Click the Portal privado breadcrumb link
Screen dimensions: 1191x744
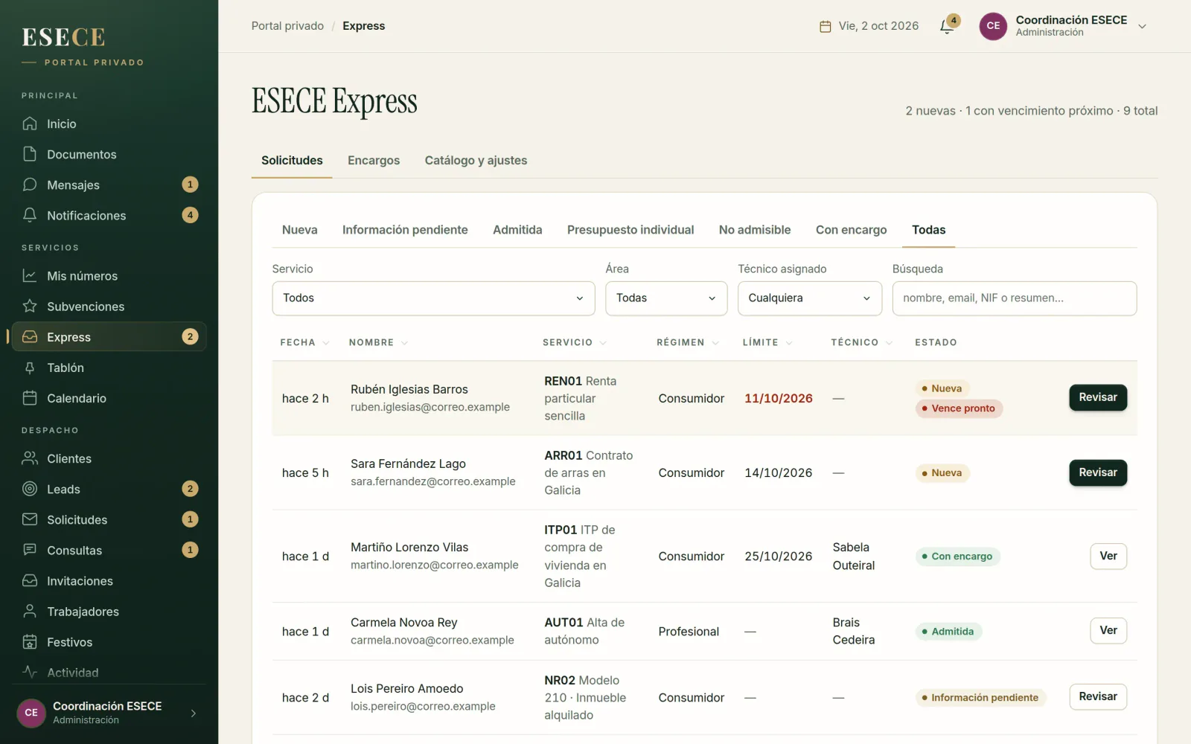287,26
